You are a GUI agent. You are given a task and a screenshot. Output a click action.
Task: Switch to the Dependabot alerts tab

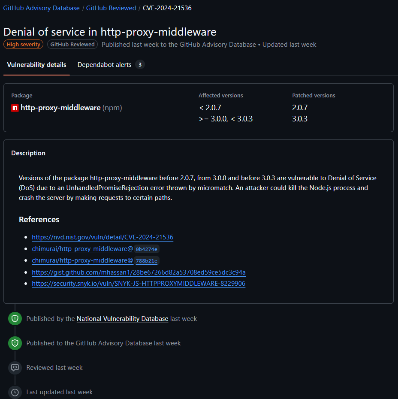104,64
